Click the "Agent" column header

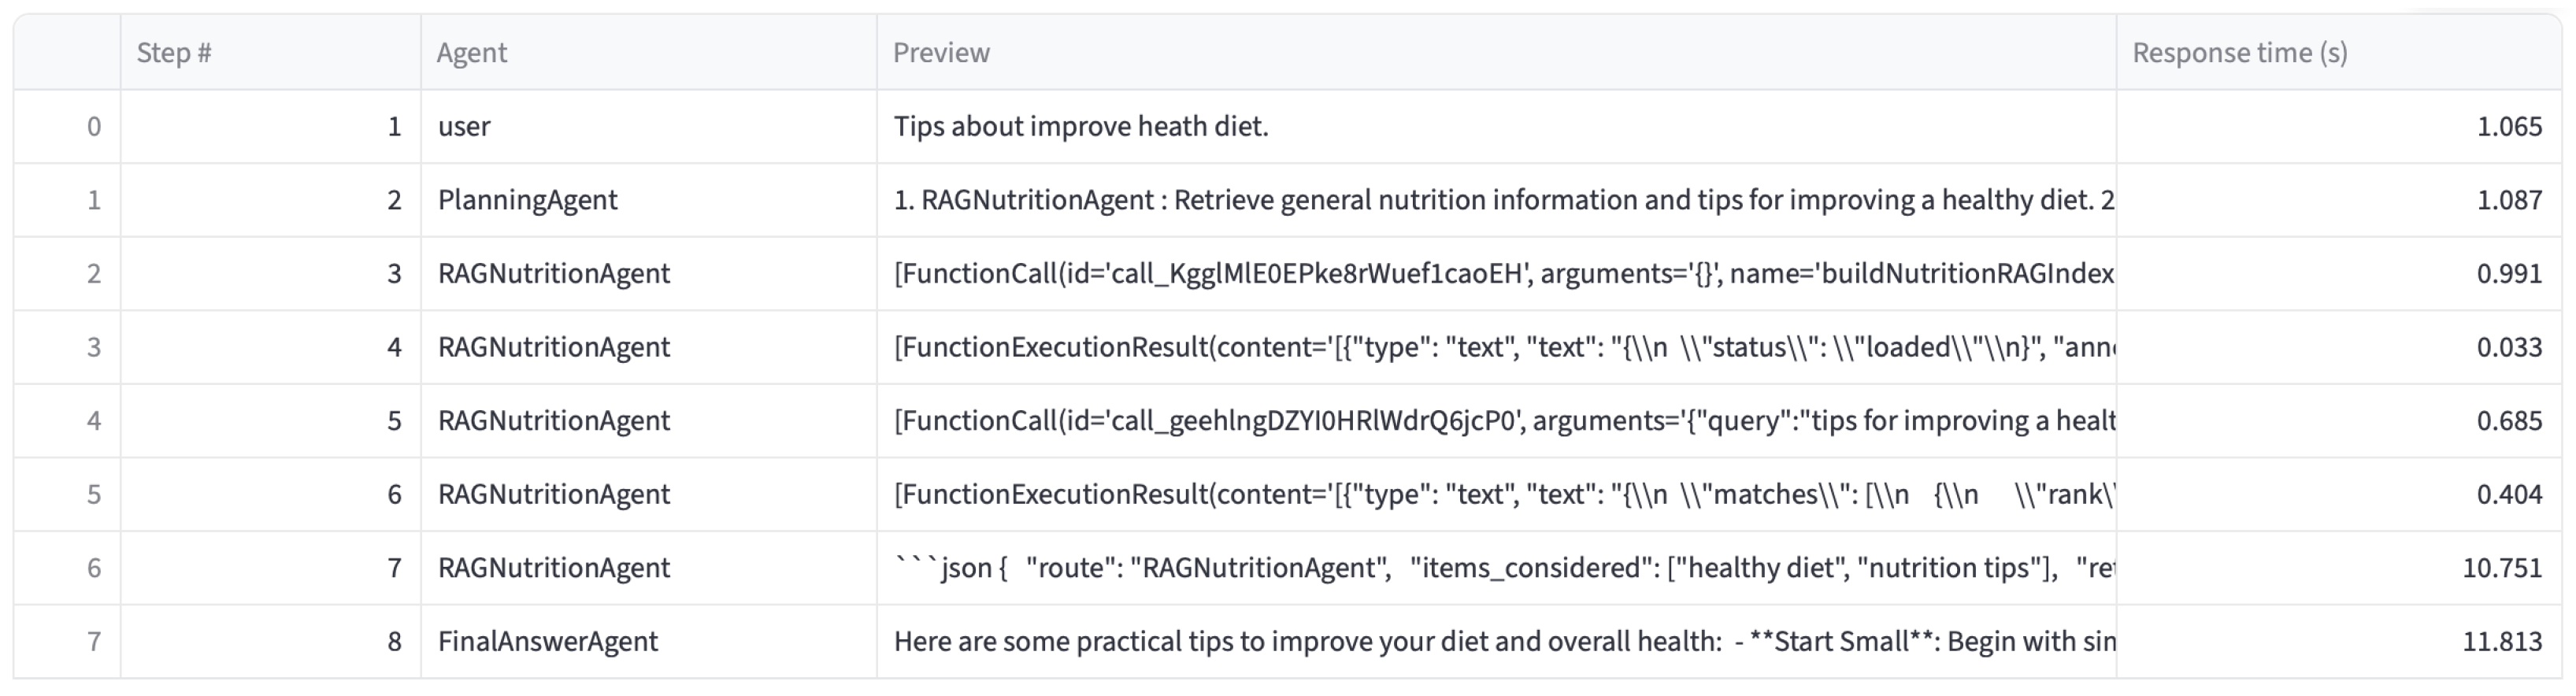472,53
